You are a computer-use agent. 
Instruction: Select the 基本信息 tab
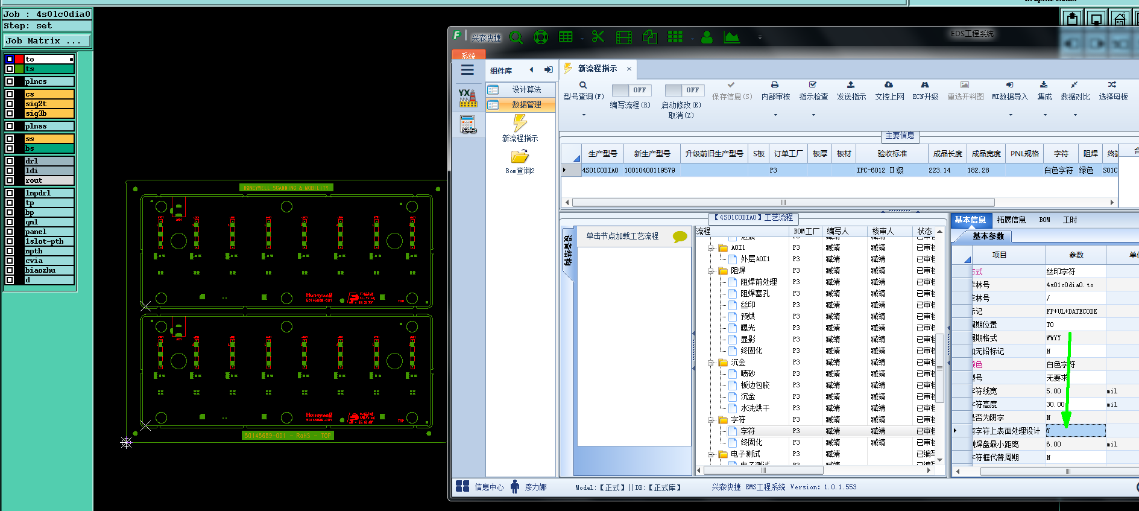click(x=970, y=220)
